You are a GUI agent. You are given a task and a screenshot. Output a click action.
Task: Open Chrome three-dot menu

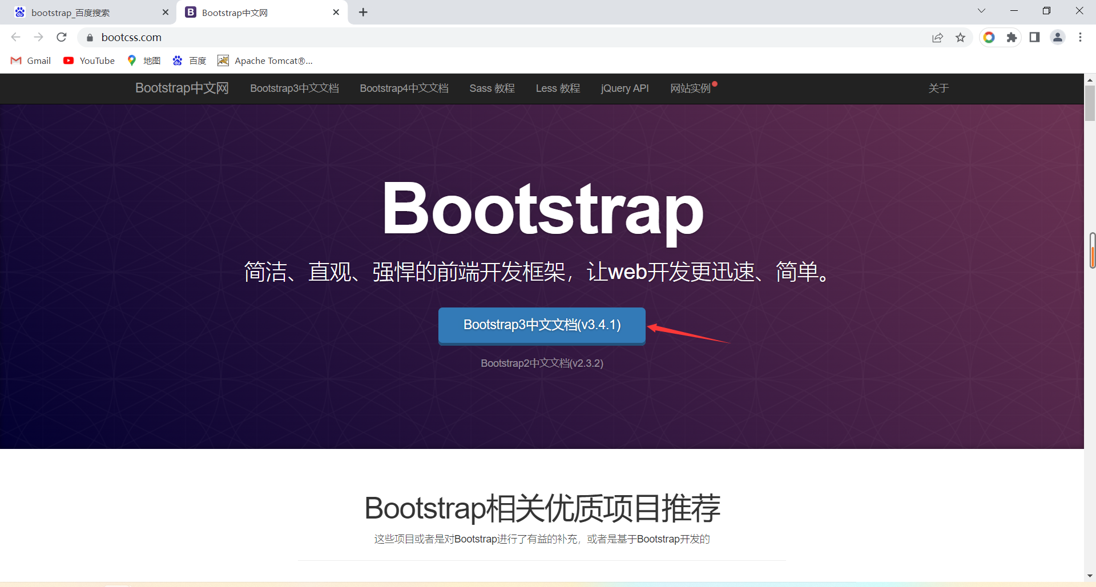coord(1080,38)
